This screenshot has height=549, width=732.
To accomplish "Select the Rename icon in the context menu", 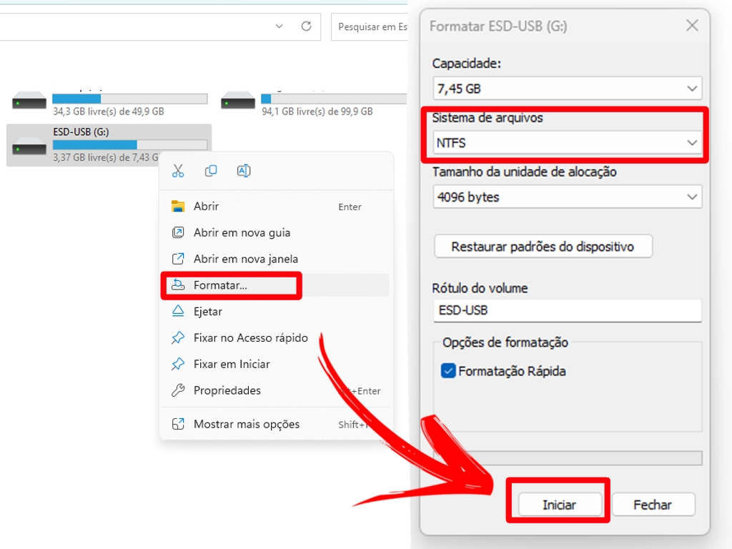I will click(244, 171).
